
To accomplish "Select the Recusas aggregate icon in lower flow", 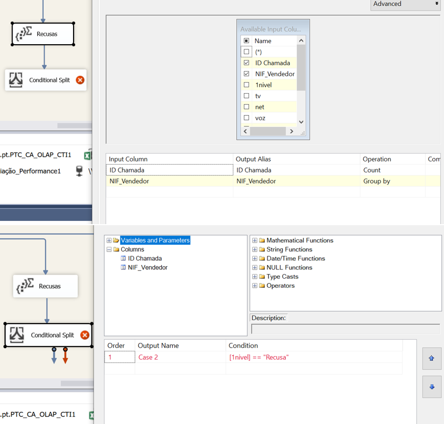I will pyautogui.click(x=25, y=286).
